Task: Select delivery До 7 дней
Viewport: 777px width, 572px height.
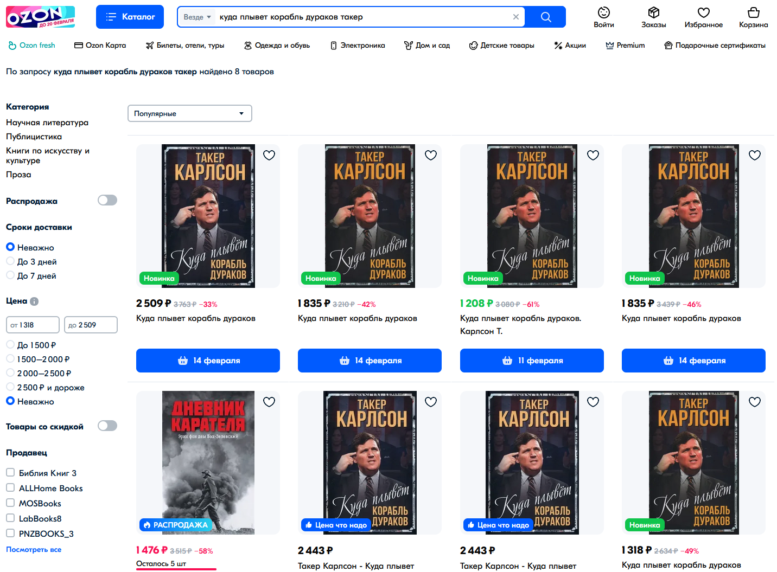Action: [x=31, y=275]
